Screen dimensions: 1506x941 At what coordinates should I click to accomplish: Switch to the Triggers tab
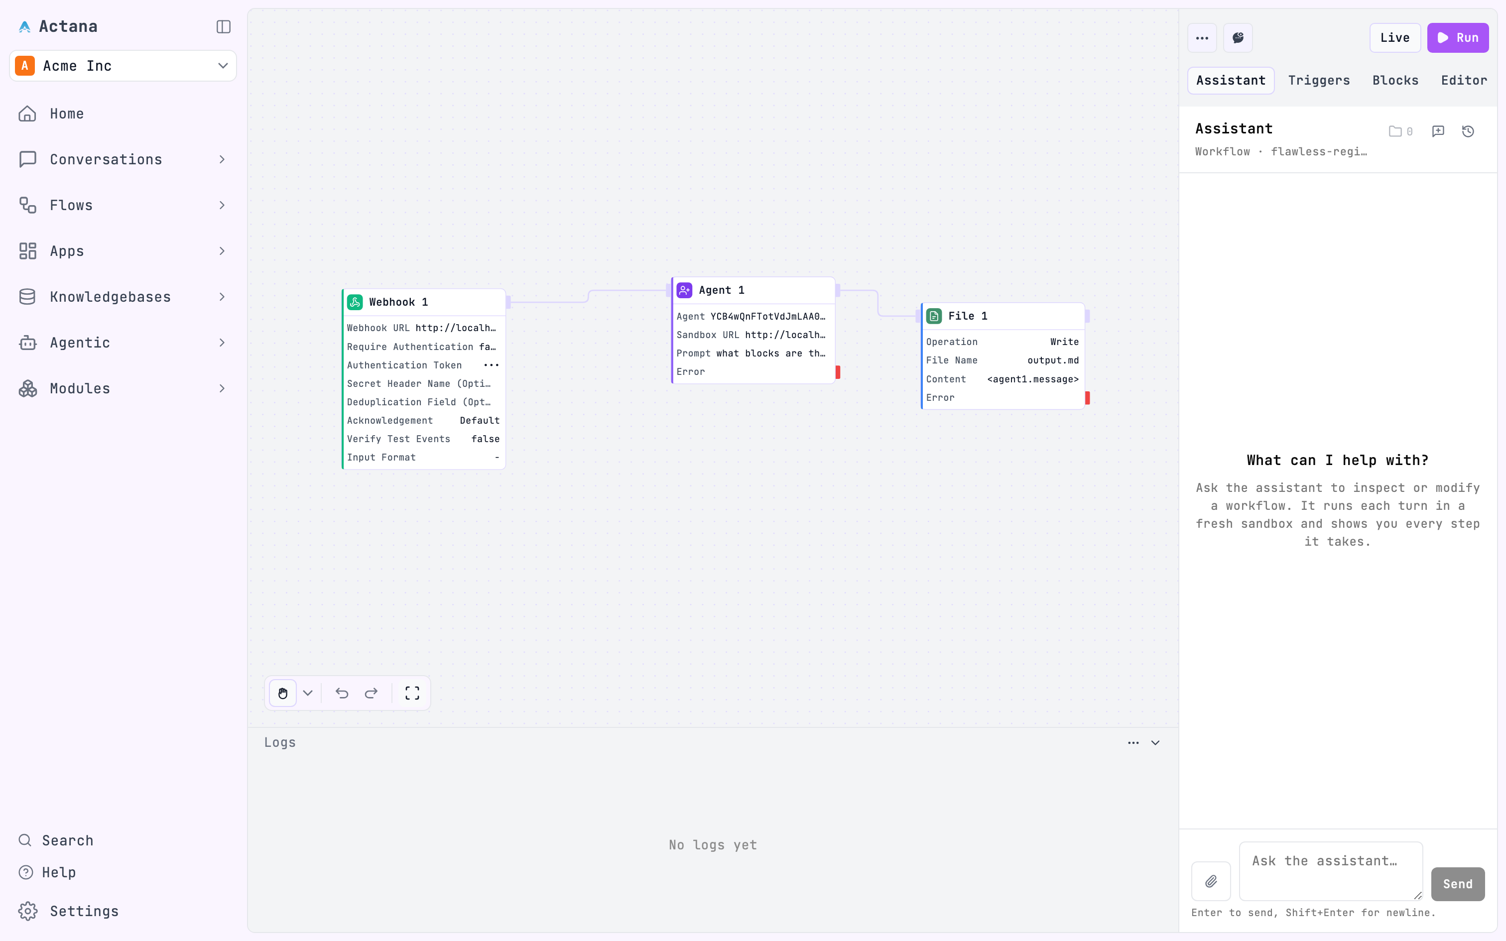[x=1319, y=80]
